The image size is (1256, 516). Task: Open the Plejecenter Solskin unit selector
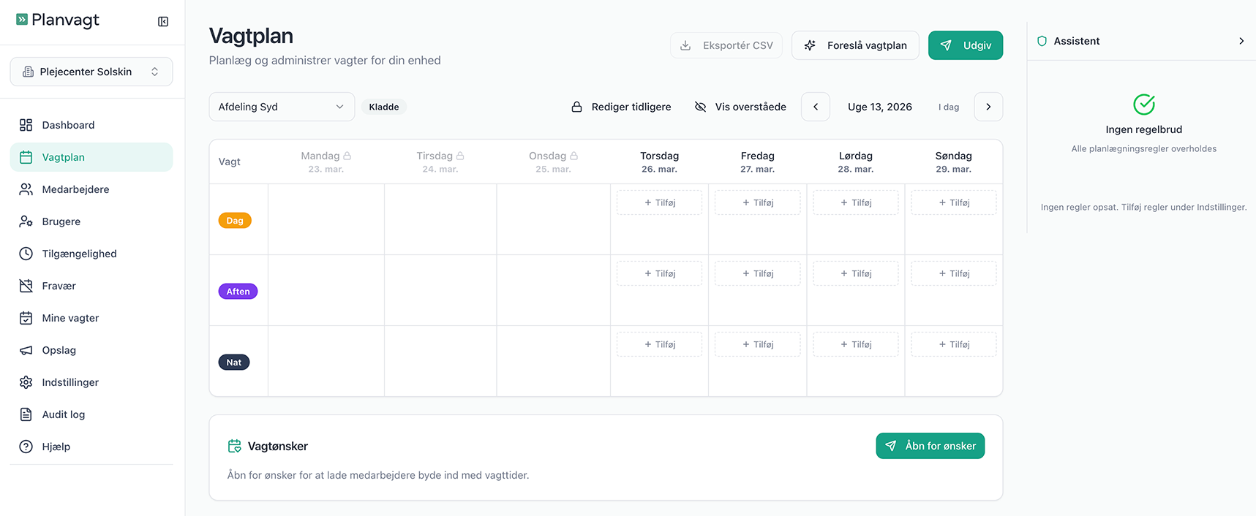pyautogui.click(x=91, y=72)
